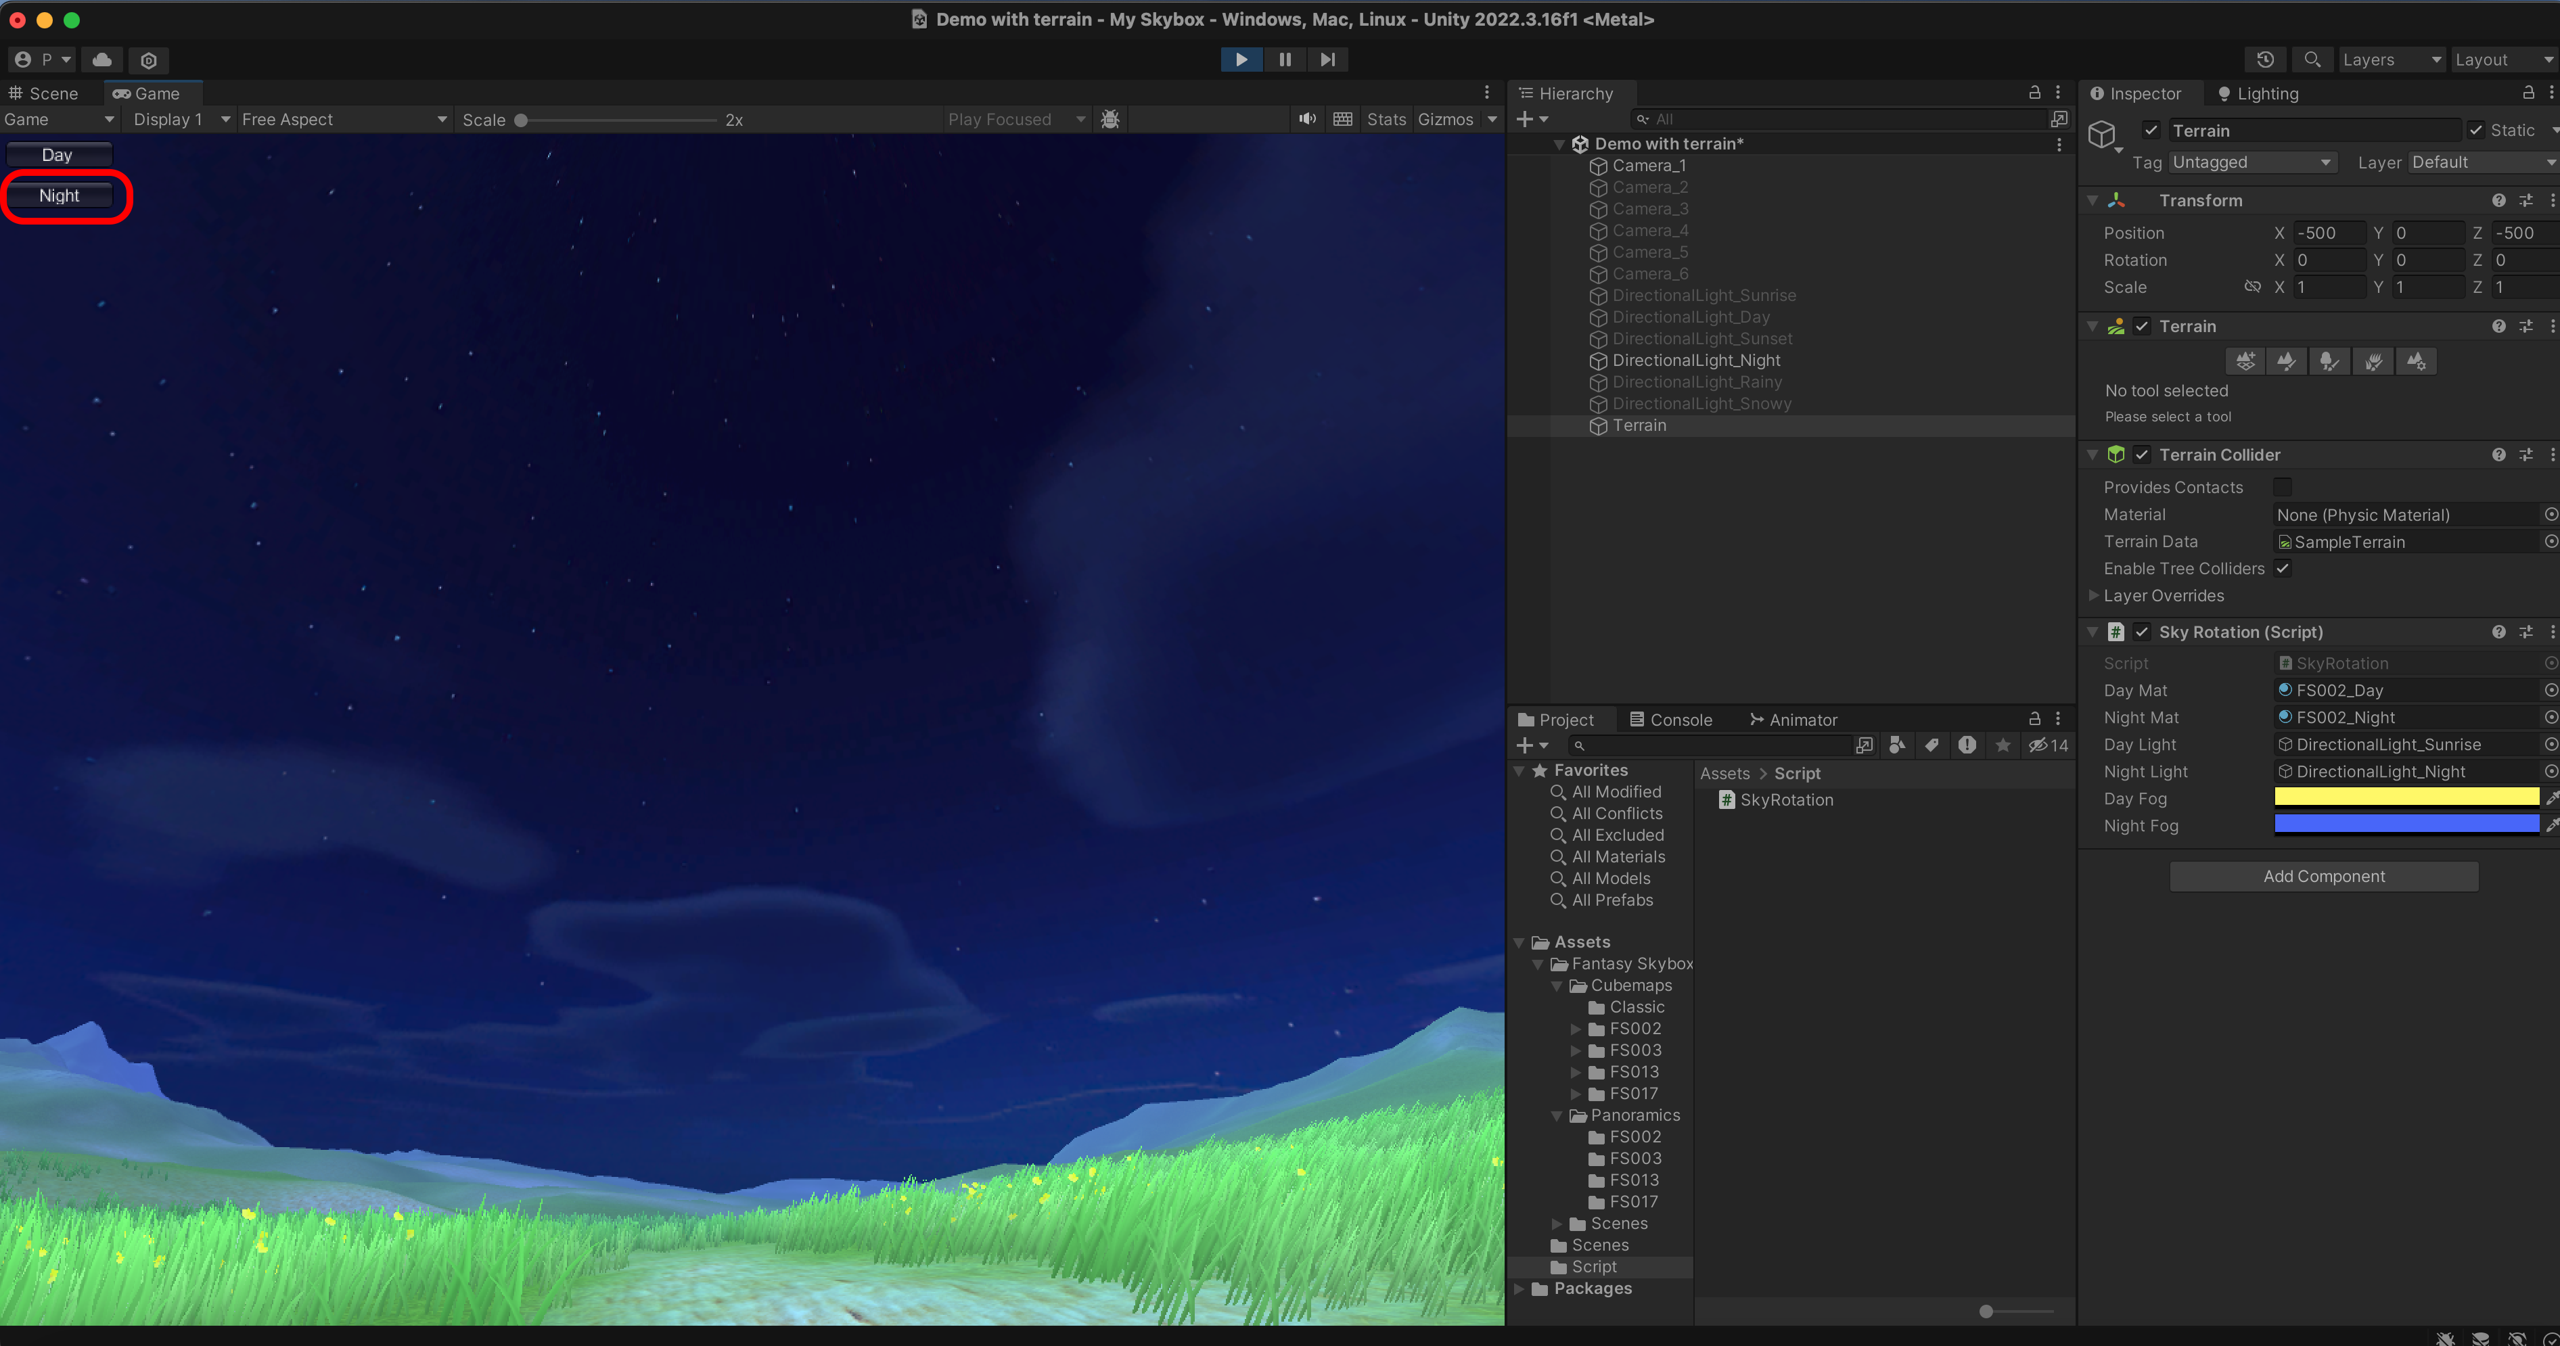Open Unity Cloud icon in toolbar
The width and height of the screenshot is (2560, 1346).
click(x=101, y=60)
